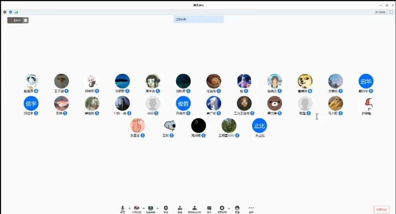Expand the arrow beside Share Screen
The width and height of the screenshot is (396, 214).
158,208
